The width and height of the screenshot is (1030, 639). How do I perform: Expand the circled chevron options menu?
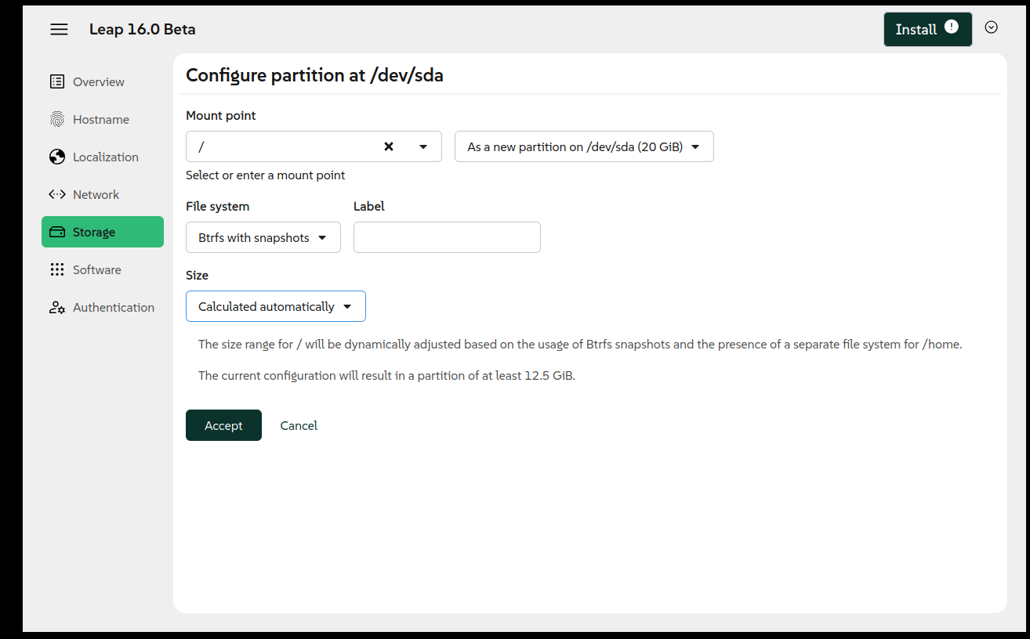click(992, 27)
